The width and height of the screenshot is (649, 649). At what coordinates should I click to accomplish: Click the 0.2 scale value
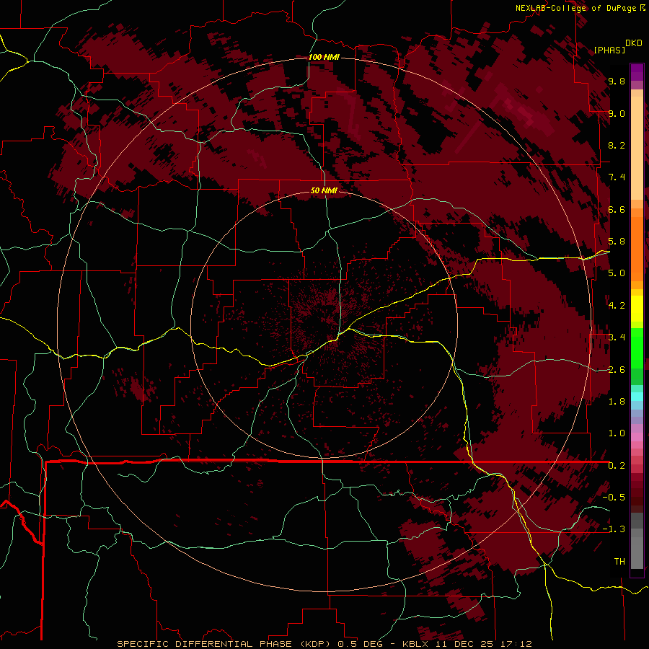tap(617, 466)
